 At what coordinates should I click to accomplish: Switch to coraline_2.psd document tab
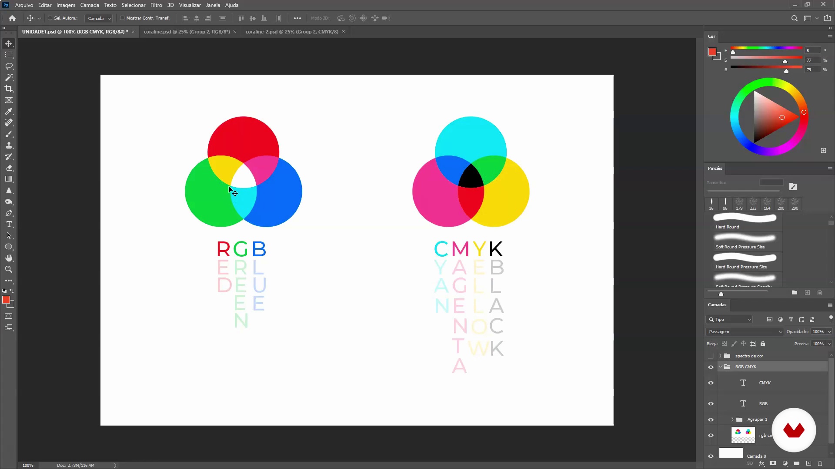click(x=292, y=32)
